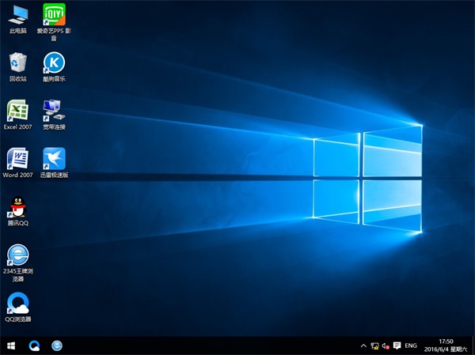Click the network status tray icon
The image size is (475, 355).
click(374, 346)
